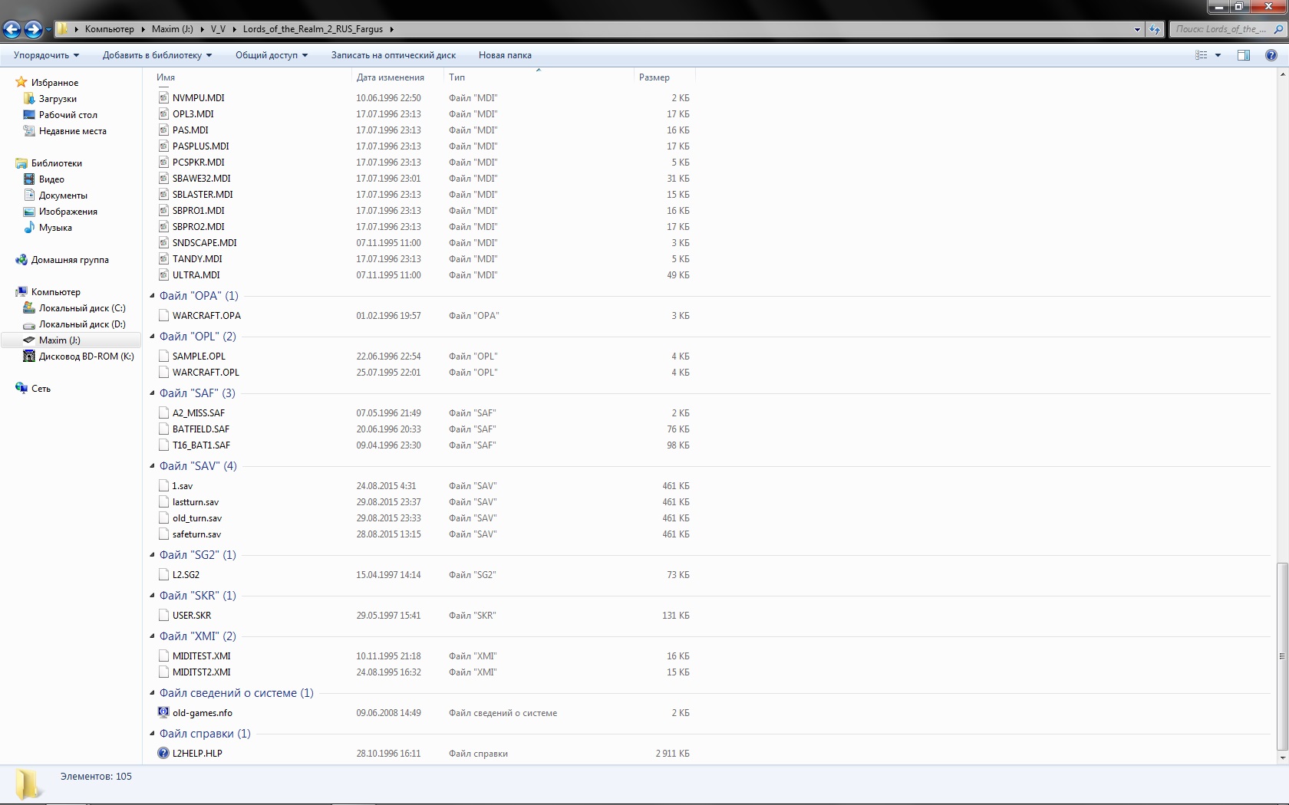Collapse the Файл "XMI" group

click(152, 636)
